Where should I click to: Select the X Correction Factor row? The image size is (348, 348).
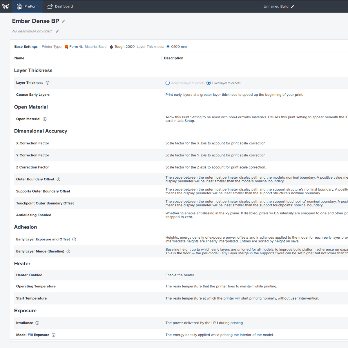pos(181,143)
